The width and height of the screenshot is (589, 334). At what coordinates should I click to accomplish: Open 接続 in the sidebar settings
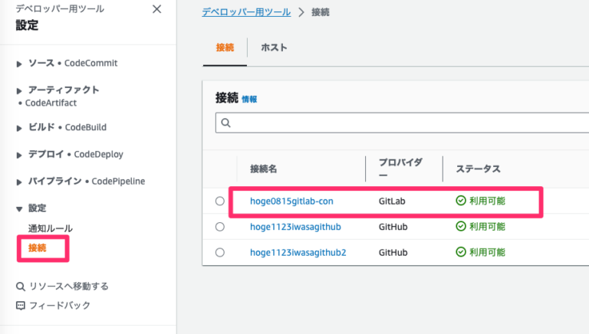[x=37, y=248]
